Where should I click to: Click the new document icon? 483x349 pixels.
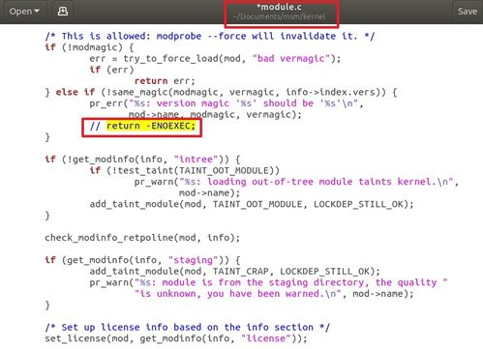tap(63, 12)
